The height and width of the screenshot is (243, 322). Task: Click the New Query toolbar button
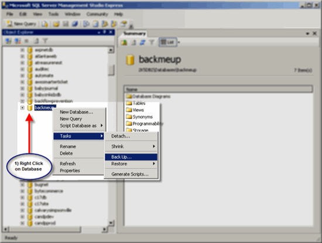click(21, 24)
